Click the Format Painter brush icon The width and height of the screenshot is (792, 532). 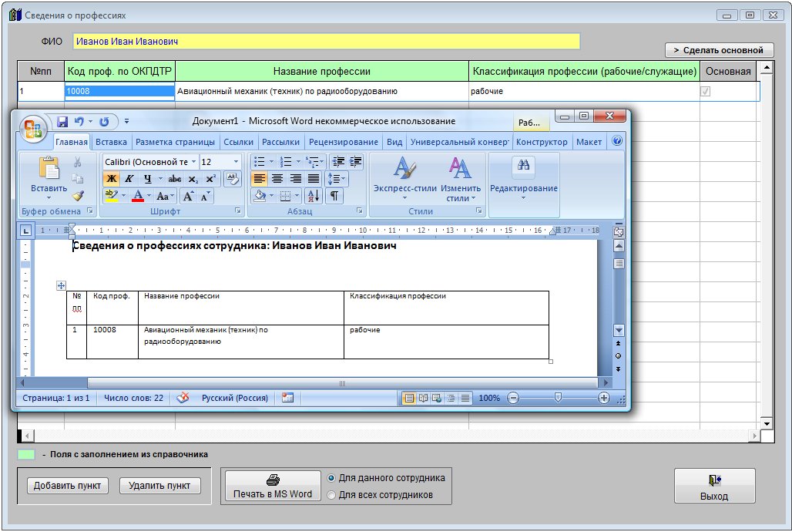tap(78, 196)
